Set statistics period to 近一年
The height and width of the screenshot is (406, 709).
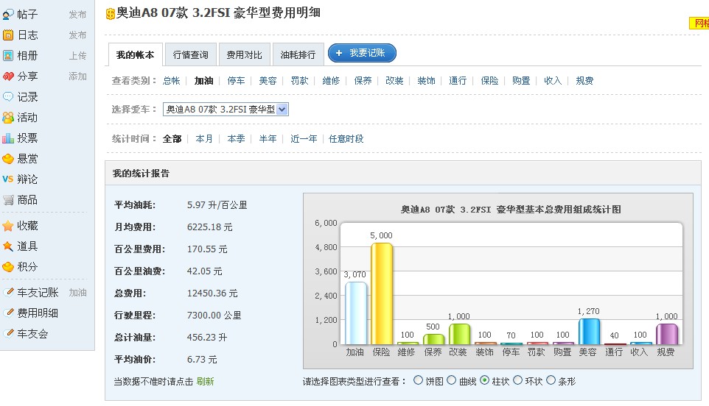pos(304,139)
